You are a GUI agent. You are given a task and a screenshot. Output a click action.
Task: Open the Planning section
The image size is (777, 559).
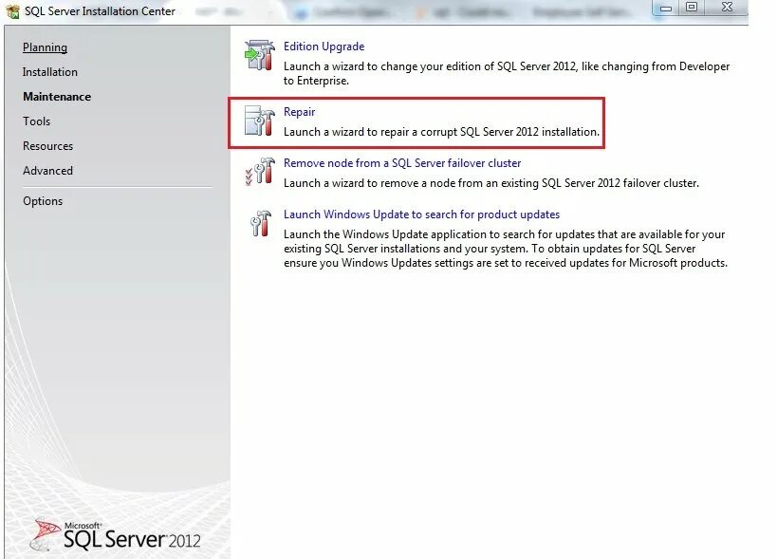tap(45, 47)
